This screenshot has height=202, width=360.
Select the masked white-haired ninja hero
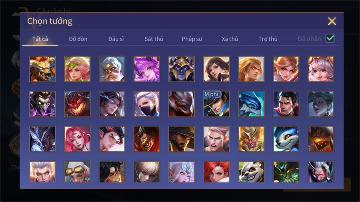click(147, 104)
